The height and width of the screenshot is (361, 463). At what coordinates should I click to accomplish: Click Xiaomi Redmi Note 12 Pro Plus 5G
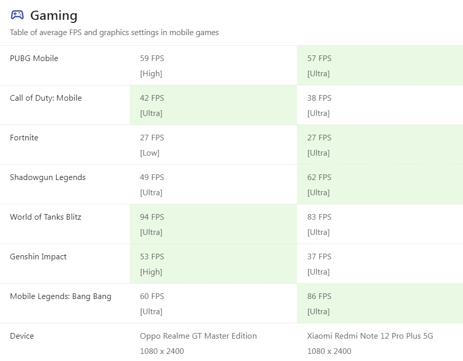point(370,336)
